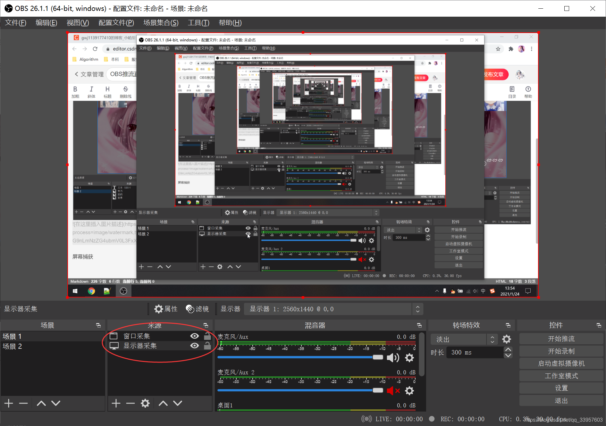Click the notification icon in preview taskbar

coord(528,291)
